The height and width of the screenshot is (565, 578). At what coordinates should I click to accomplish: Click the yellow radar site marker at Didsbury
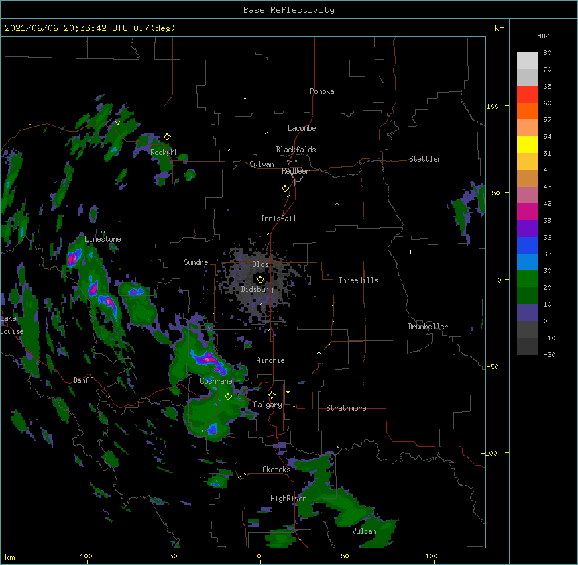pyautogui.click(x=261, y=280)
